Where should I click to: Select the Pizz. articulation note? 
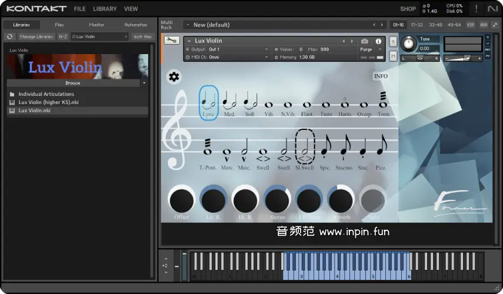click(381, 149)
